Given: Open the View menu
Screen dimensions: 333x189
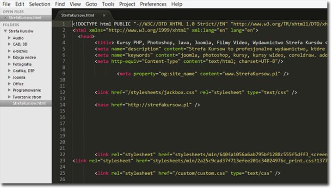Looking at the screenshot, I should pos(75,4).
